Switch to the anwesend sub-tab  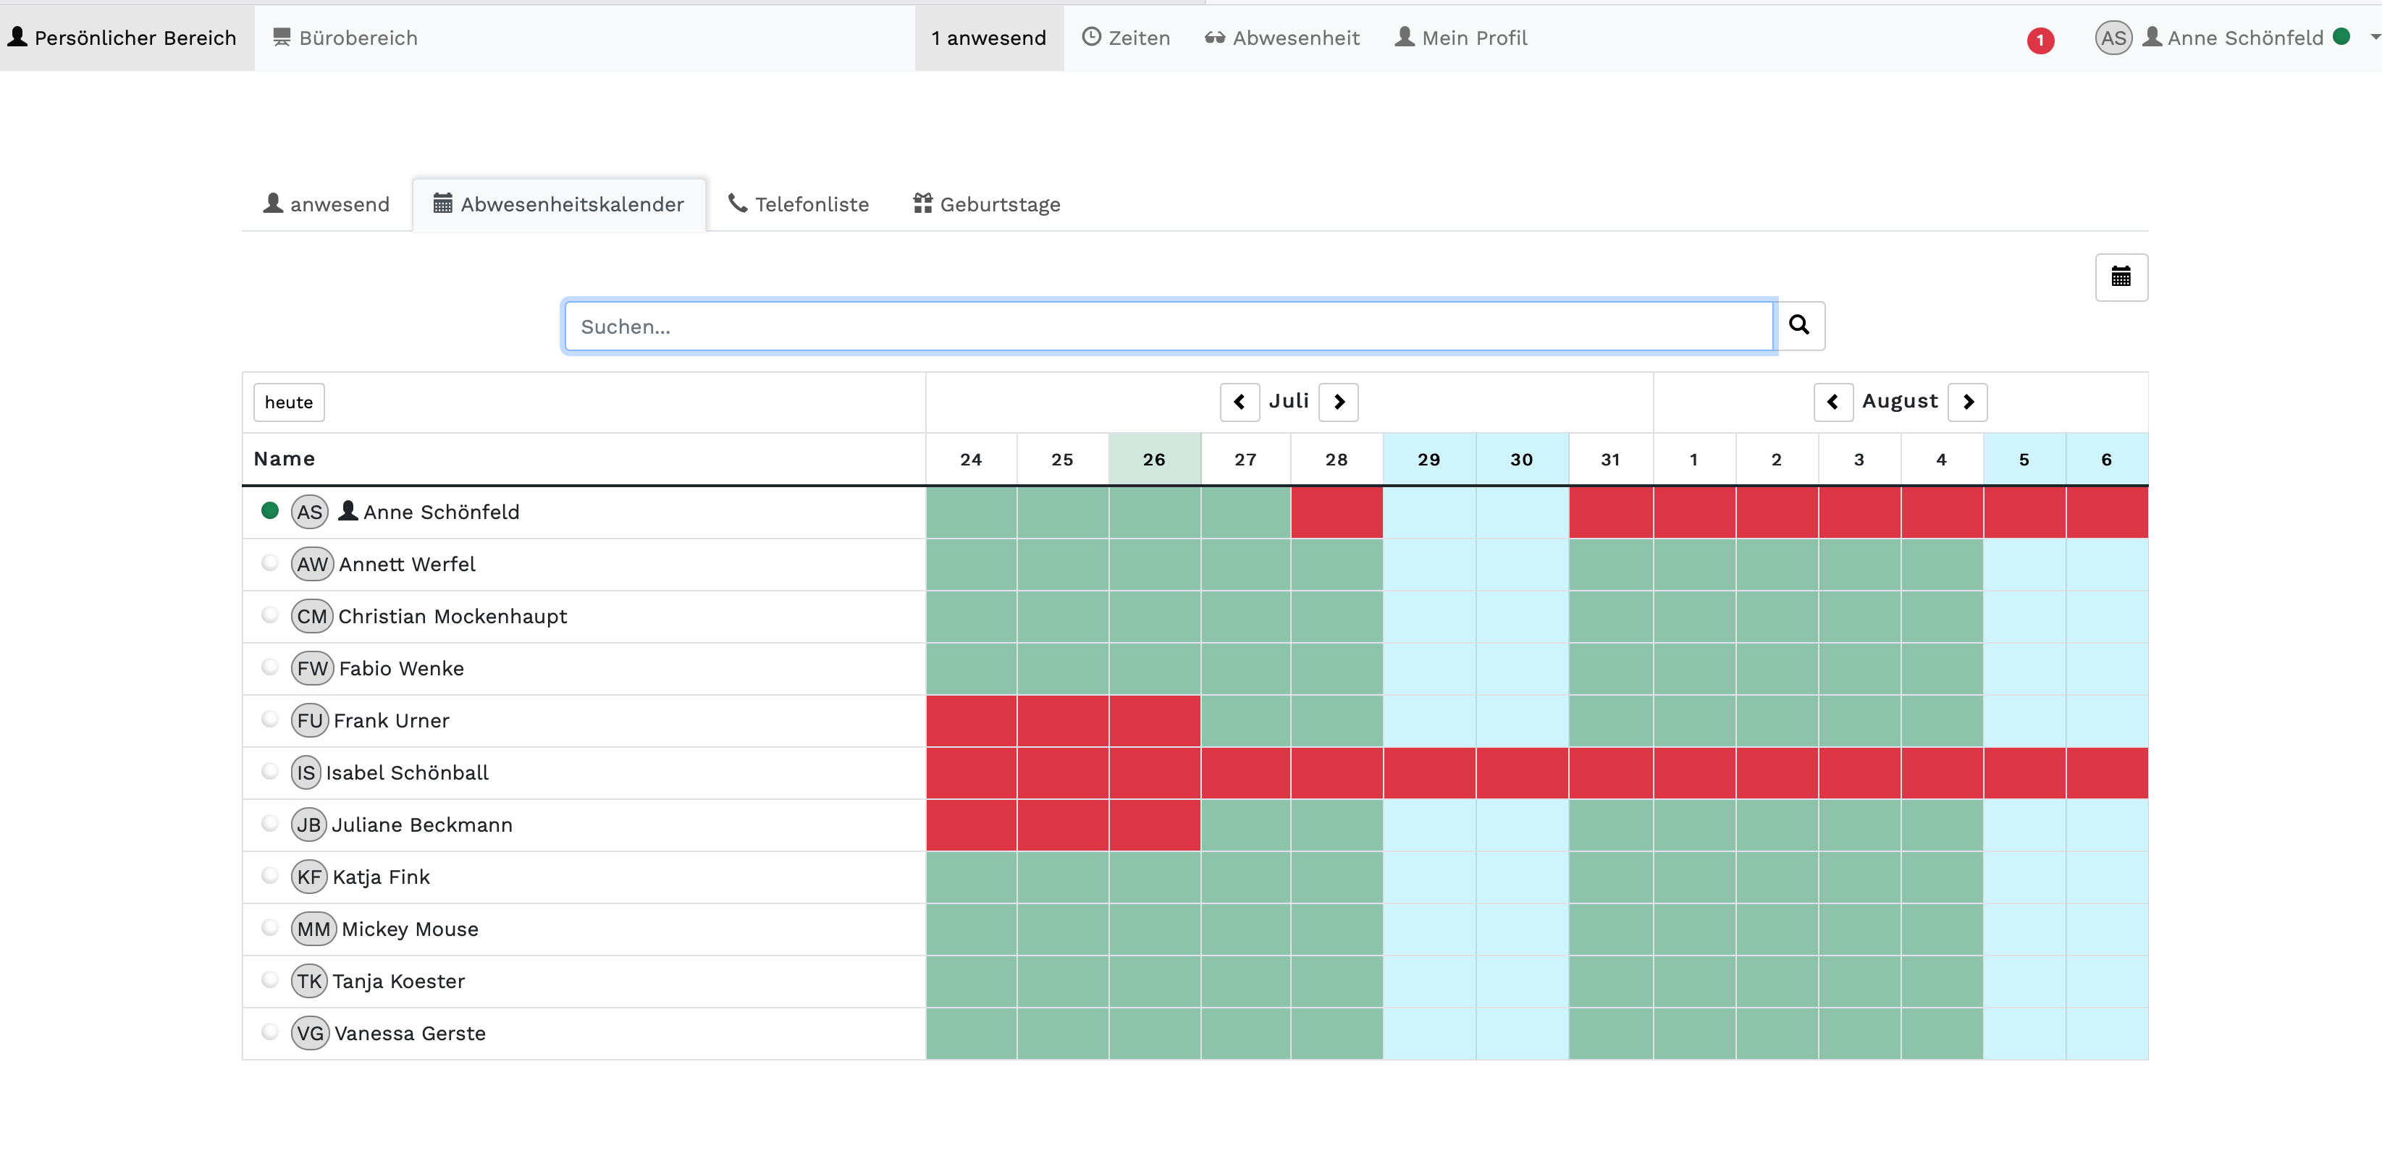327,204
